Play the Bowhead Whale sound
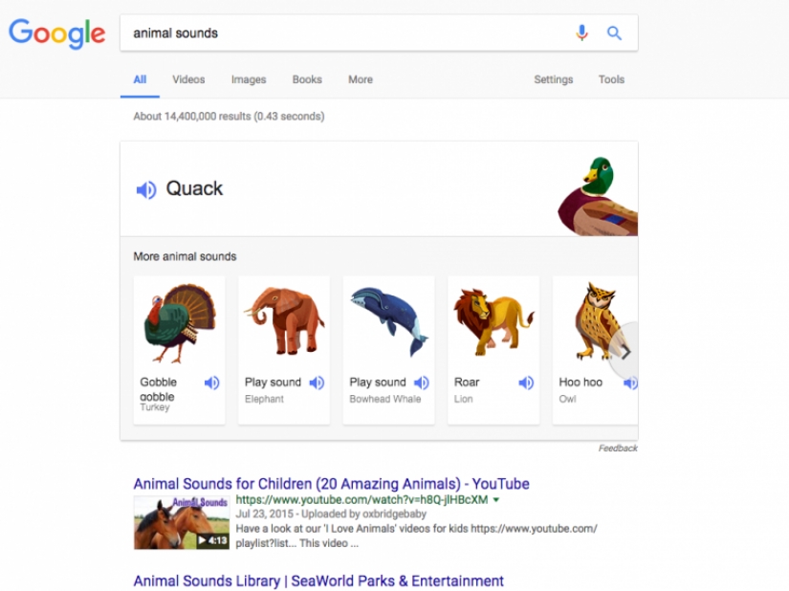Image resolution: width=789 pixels, height=591 pixels. [x=421, y=383]
